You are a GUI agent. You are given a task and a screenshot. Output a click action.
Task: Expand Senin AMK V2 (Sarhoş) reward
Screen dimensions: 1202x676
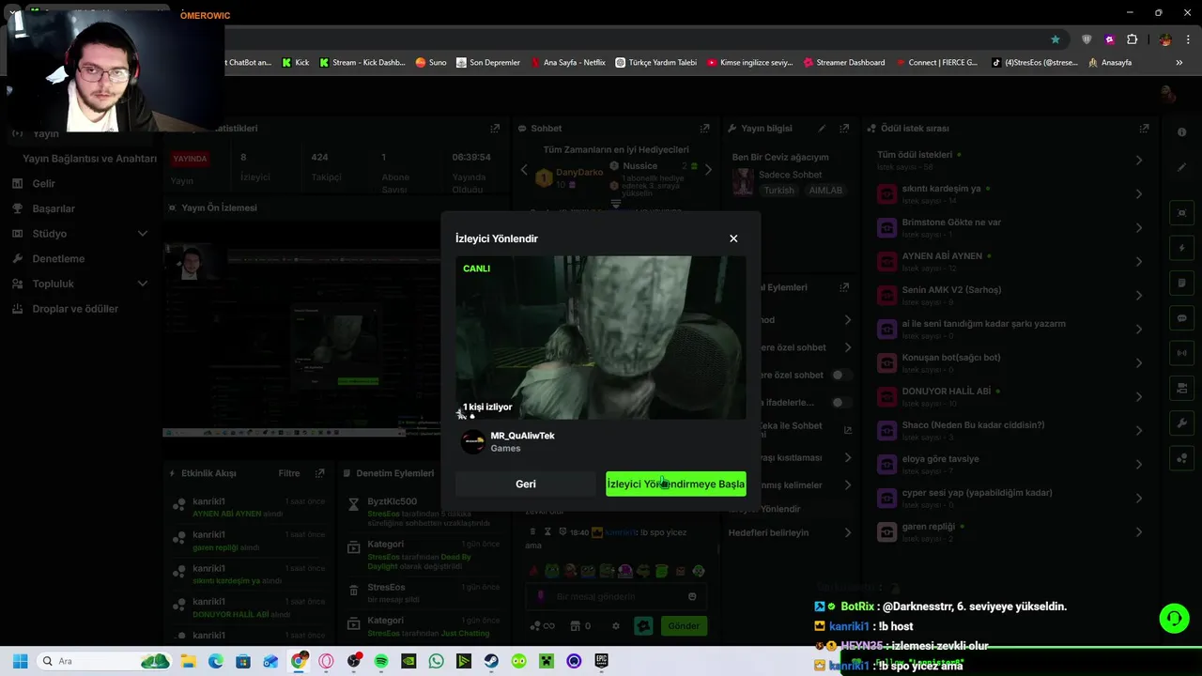[x=1139, y=296]
